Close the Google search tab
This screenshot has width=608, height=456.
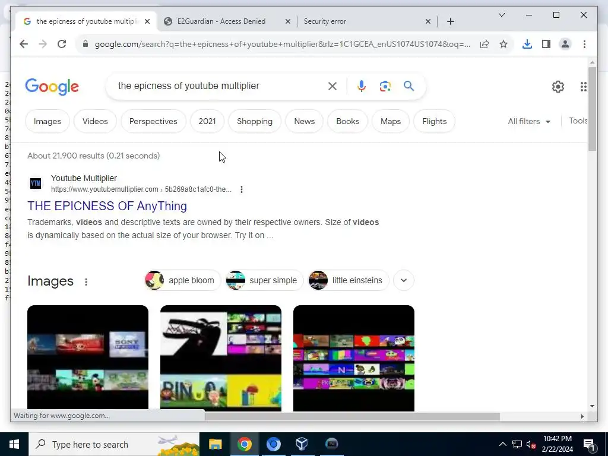(147, 21)
